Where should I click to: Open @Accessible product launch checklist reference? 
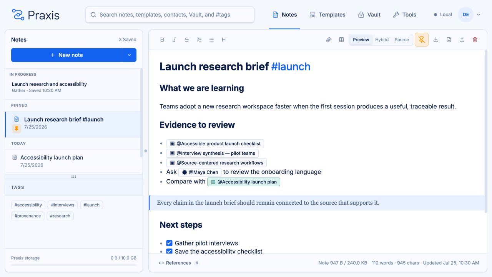(x=215, y=144)
